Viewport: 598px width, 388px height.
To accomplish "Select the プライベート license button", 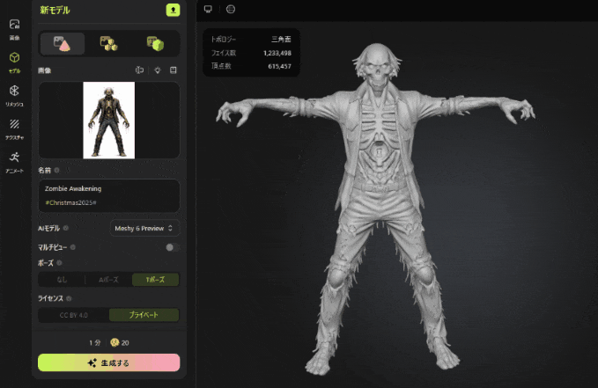I will point(144,315).
